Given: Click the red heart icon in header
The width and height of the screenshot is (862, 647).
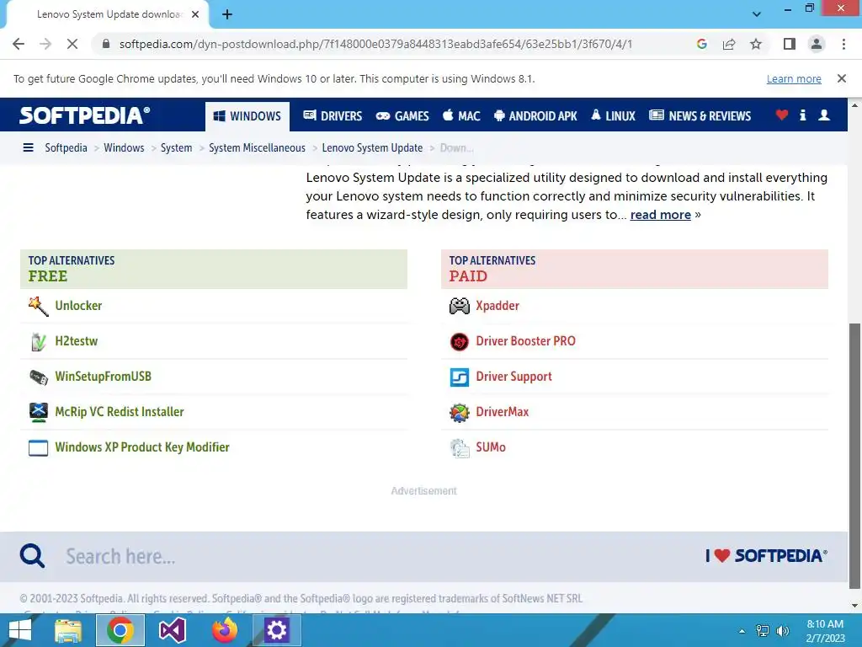Looking at the screenshot, I should coord(782,115).
